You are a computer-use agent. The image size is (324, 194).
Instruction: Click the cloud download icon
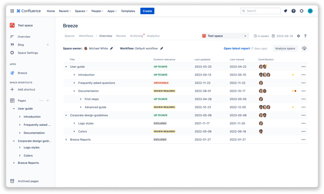click(x=304, y=48)
